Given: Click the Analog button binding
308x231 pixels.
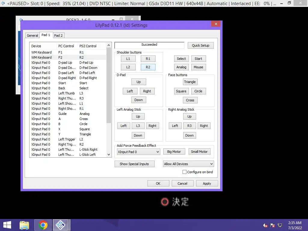Looking at the screenshot, I should (181, 67).
